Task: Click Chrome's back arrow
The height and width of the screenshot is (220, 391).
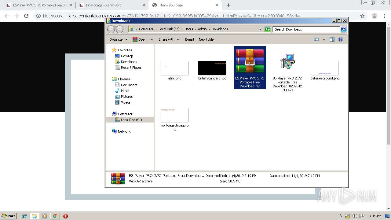Action: tap(7, 16)
